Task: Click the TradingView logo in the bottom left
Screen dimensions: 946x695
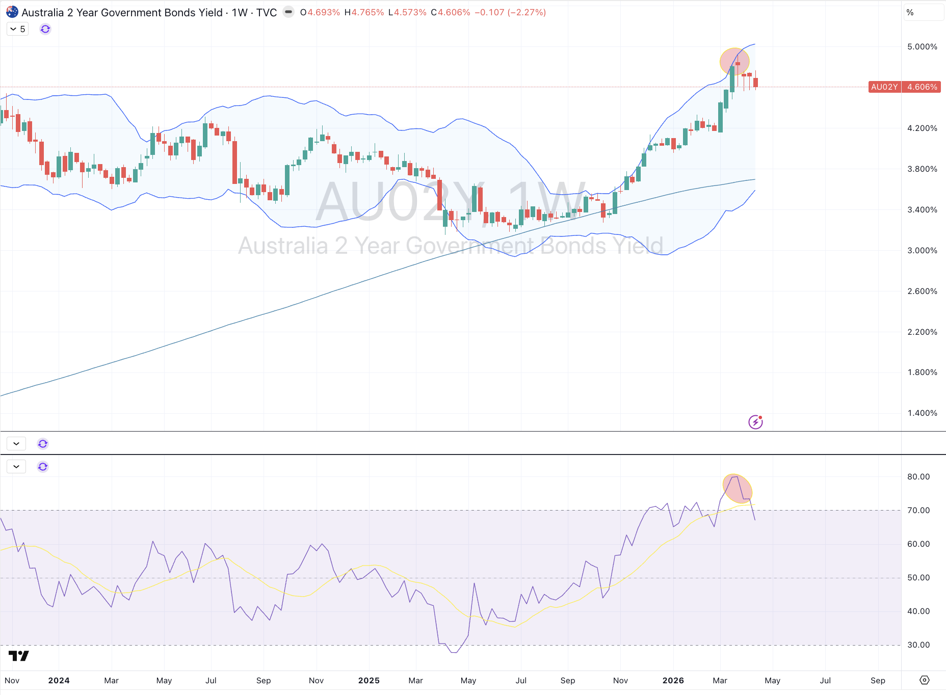Action: [x=19, y=656]
